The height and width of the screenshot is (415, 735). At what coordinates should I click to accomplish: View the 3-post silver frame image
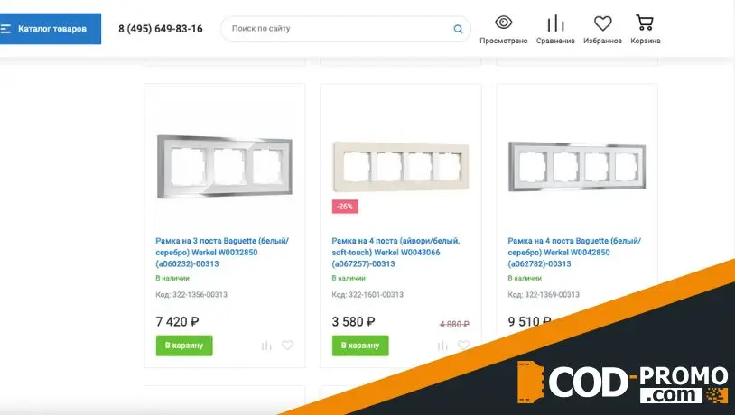pos(225,167)
